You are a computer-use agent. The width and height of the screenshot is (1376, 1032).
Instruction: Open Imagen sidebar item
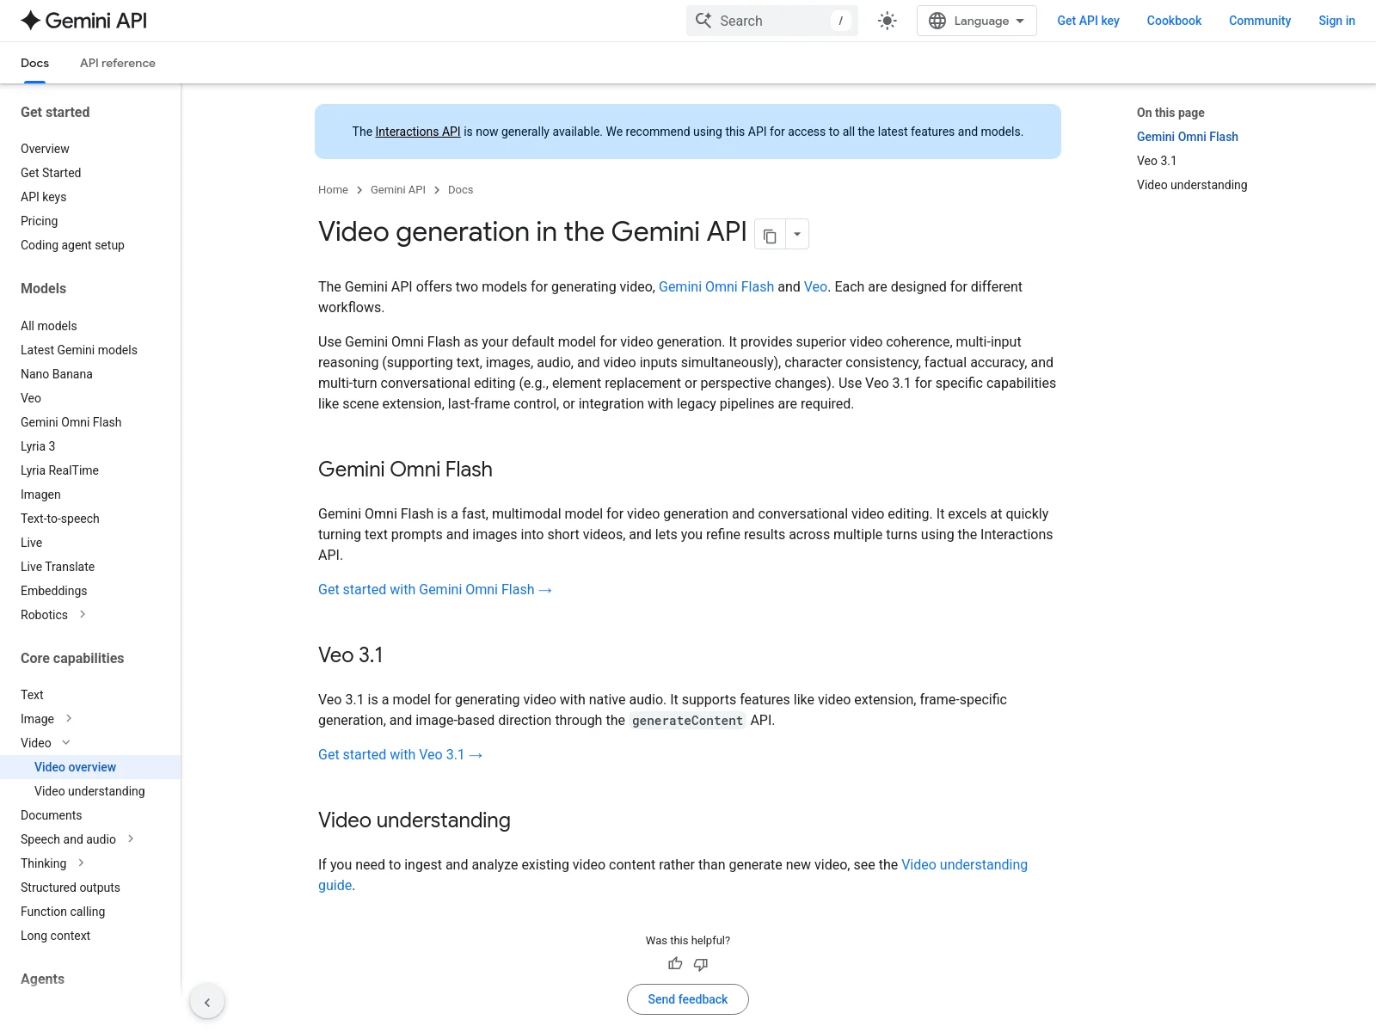tap(40, 494)
